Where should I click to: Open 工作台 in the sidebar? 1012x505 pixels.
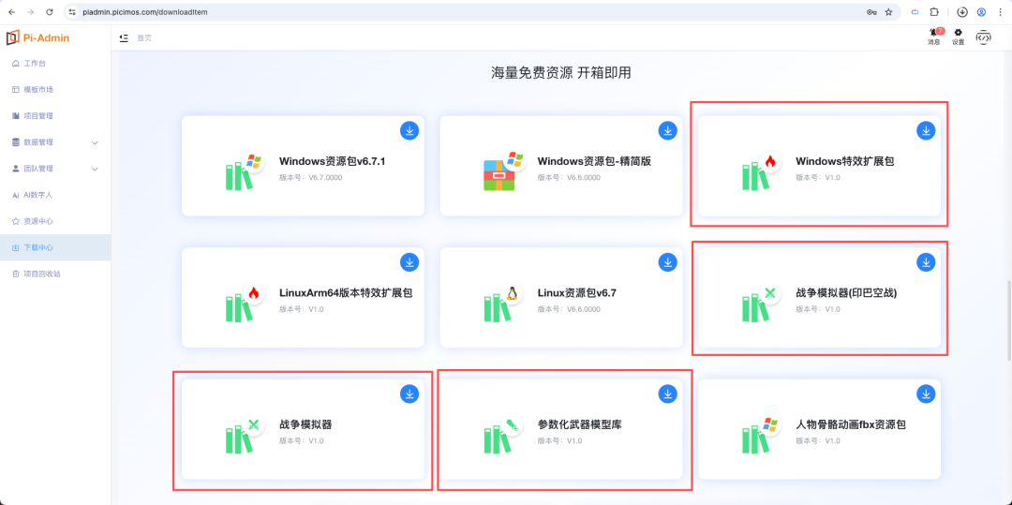click(55, 63)
